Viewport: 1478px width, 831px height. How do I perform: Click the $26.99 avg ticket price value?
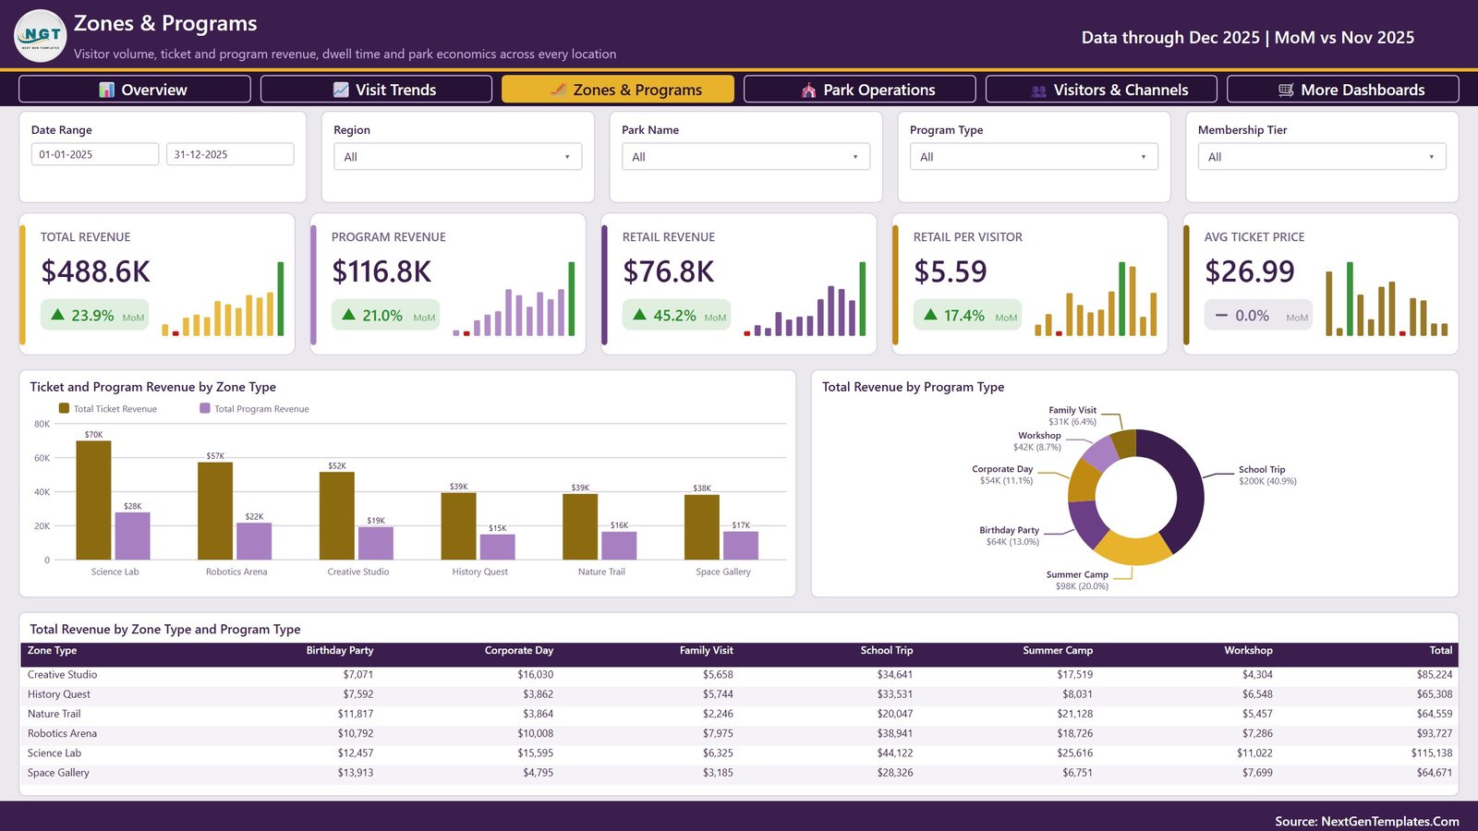click(1250, 271)
